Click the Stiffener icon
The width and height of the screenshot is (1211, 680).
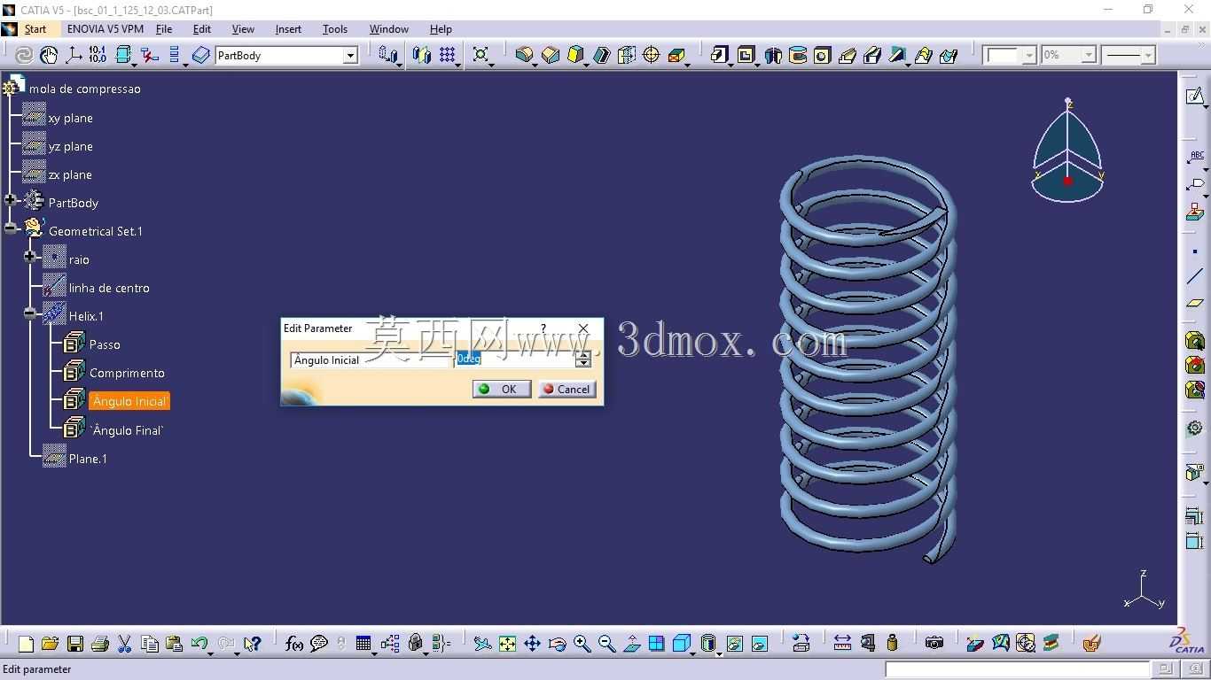[x=897, y=55]
